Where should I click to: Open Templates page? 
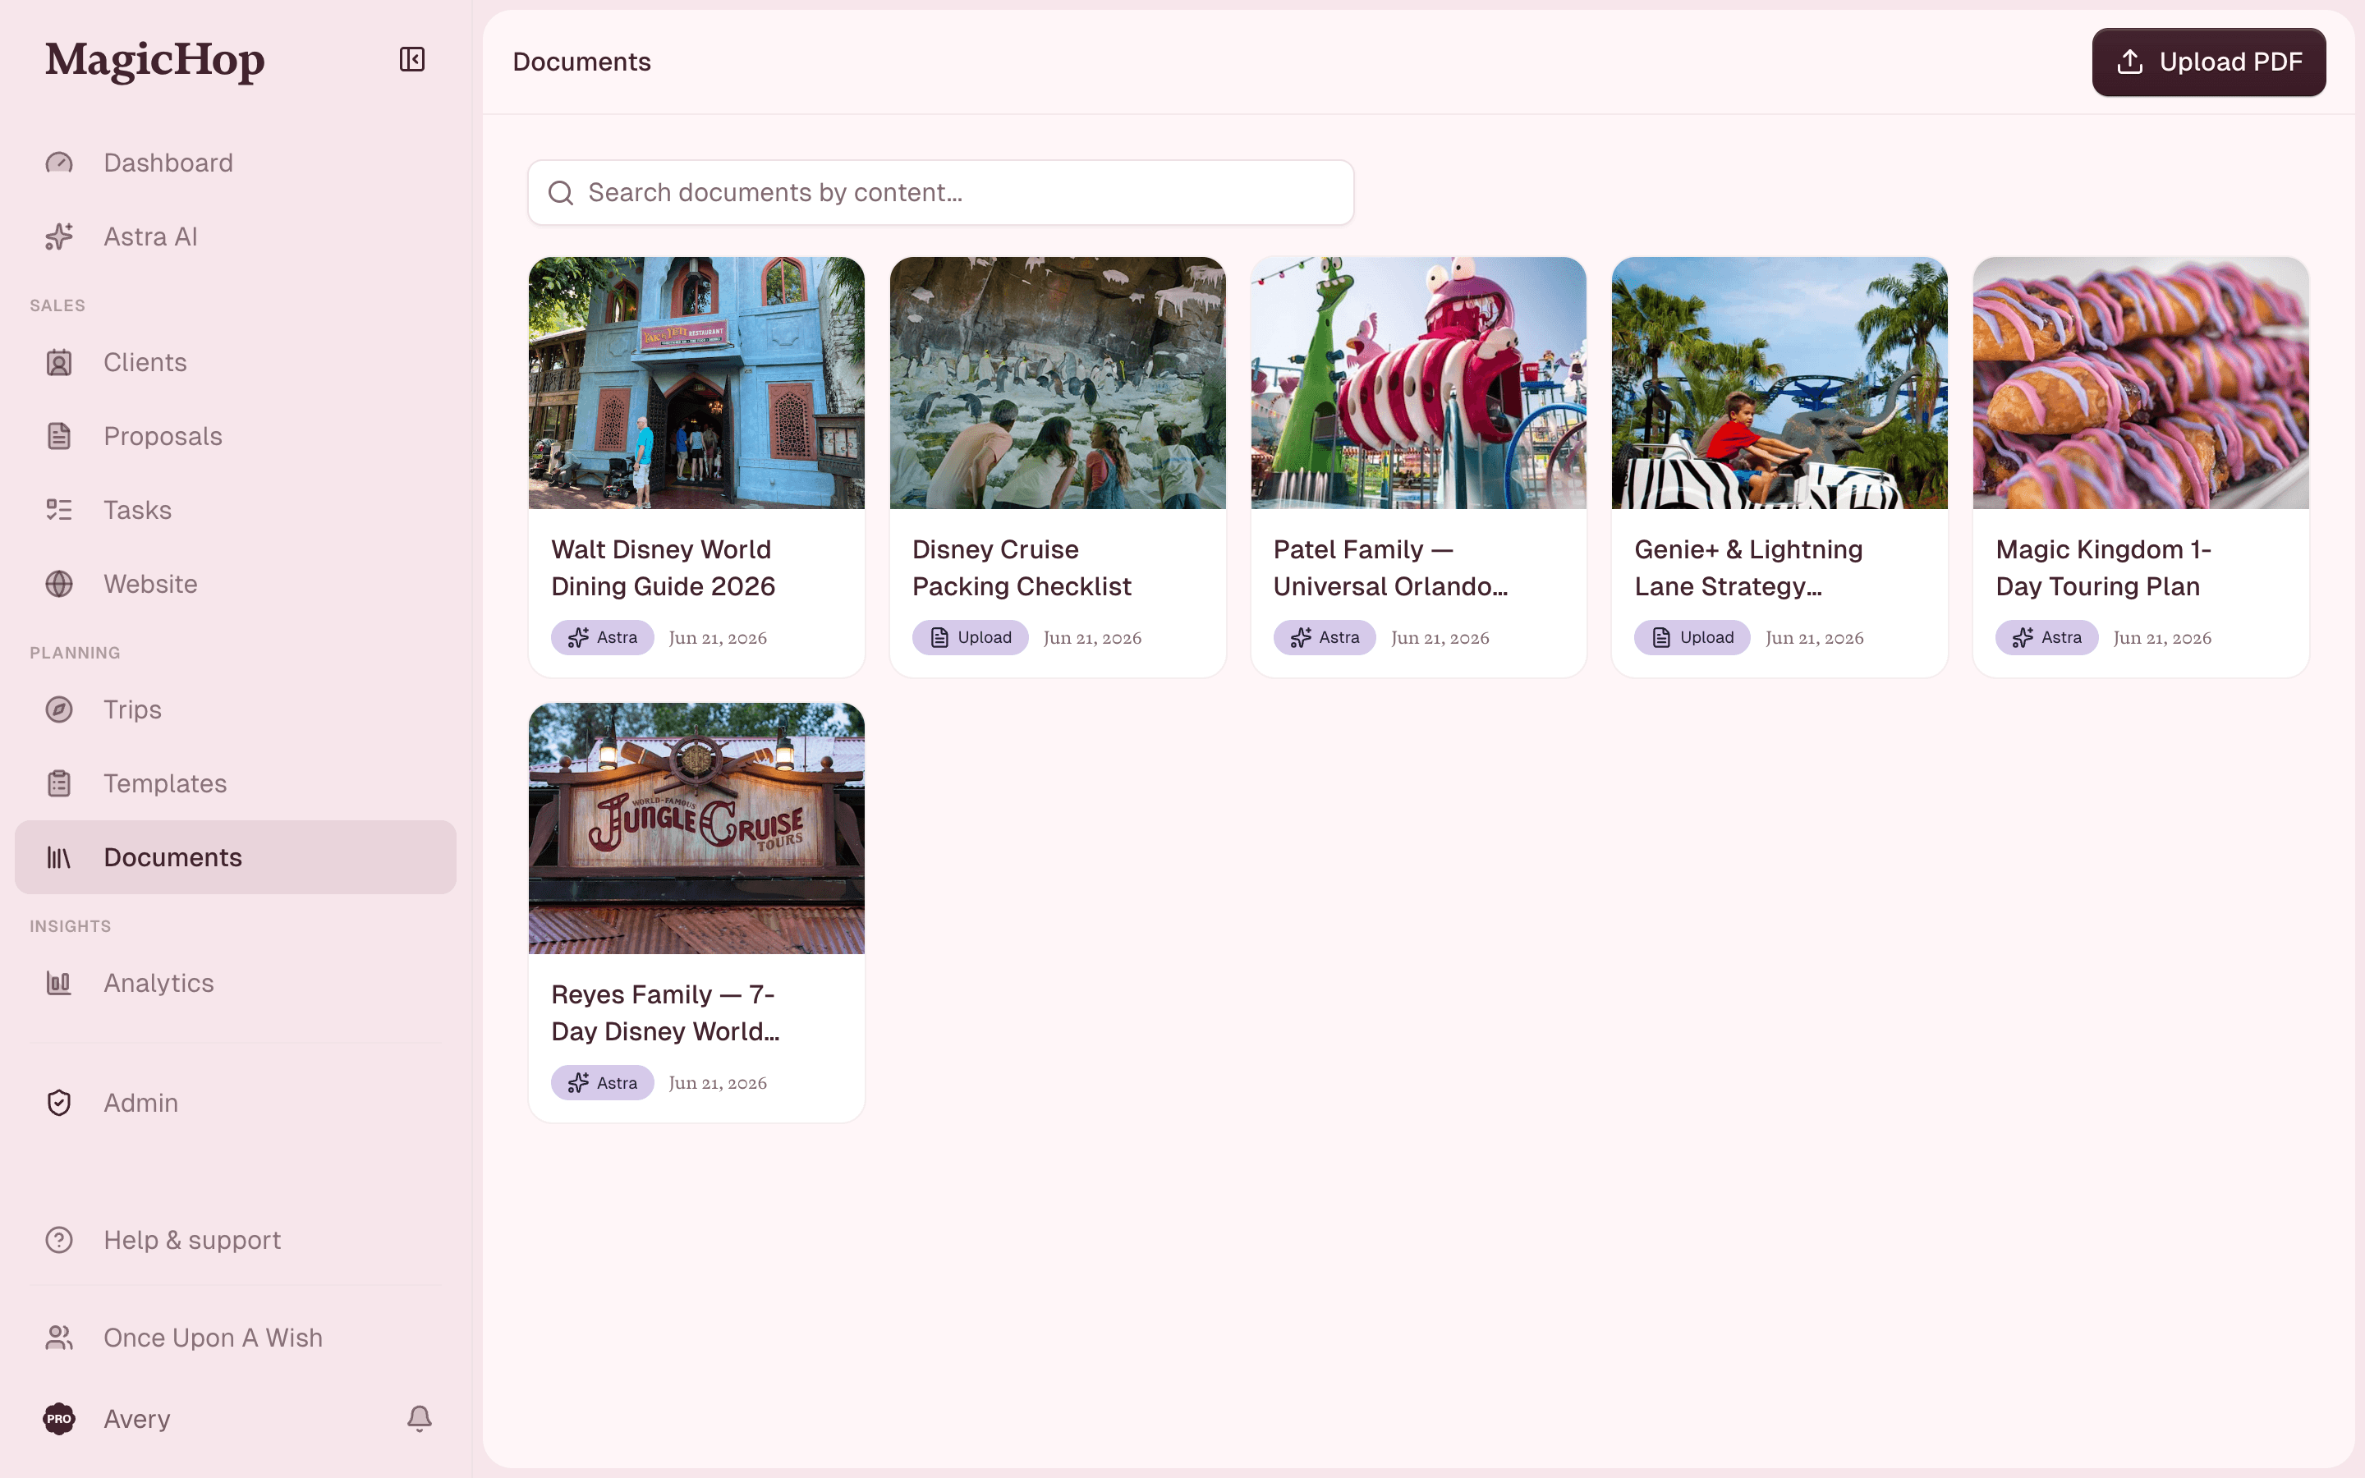coord(236,783)
